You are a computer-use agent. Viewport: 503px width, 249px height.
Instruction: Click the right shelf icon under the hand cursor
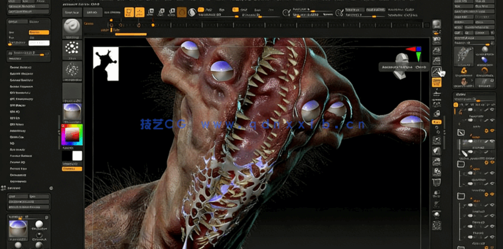[436, 72]
